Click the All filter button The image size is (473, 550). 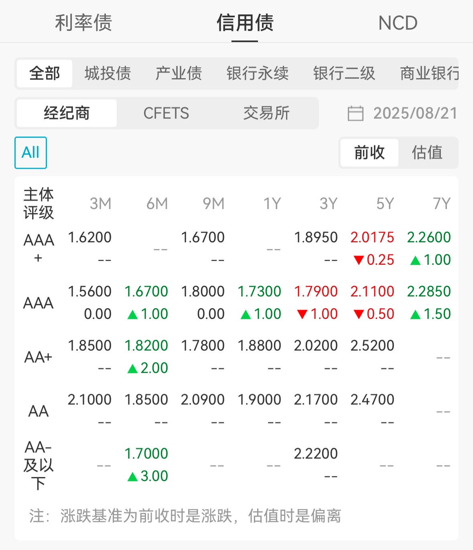(30, 152)
